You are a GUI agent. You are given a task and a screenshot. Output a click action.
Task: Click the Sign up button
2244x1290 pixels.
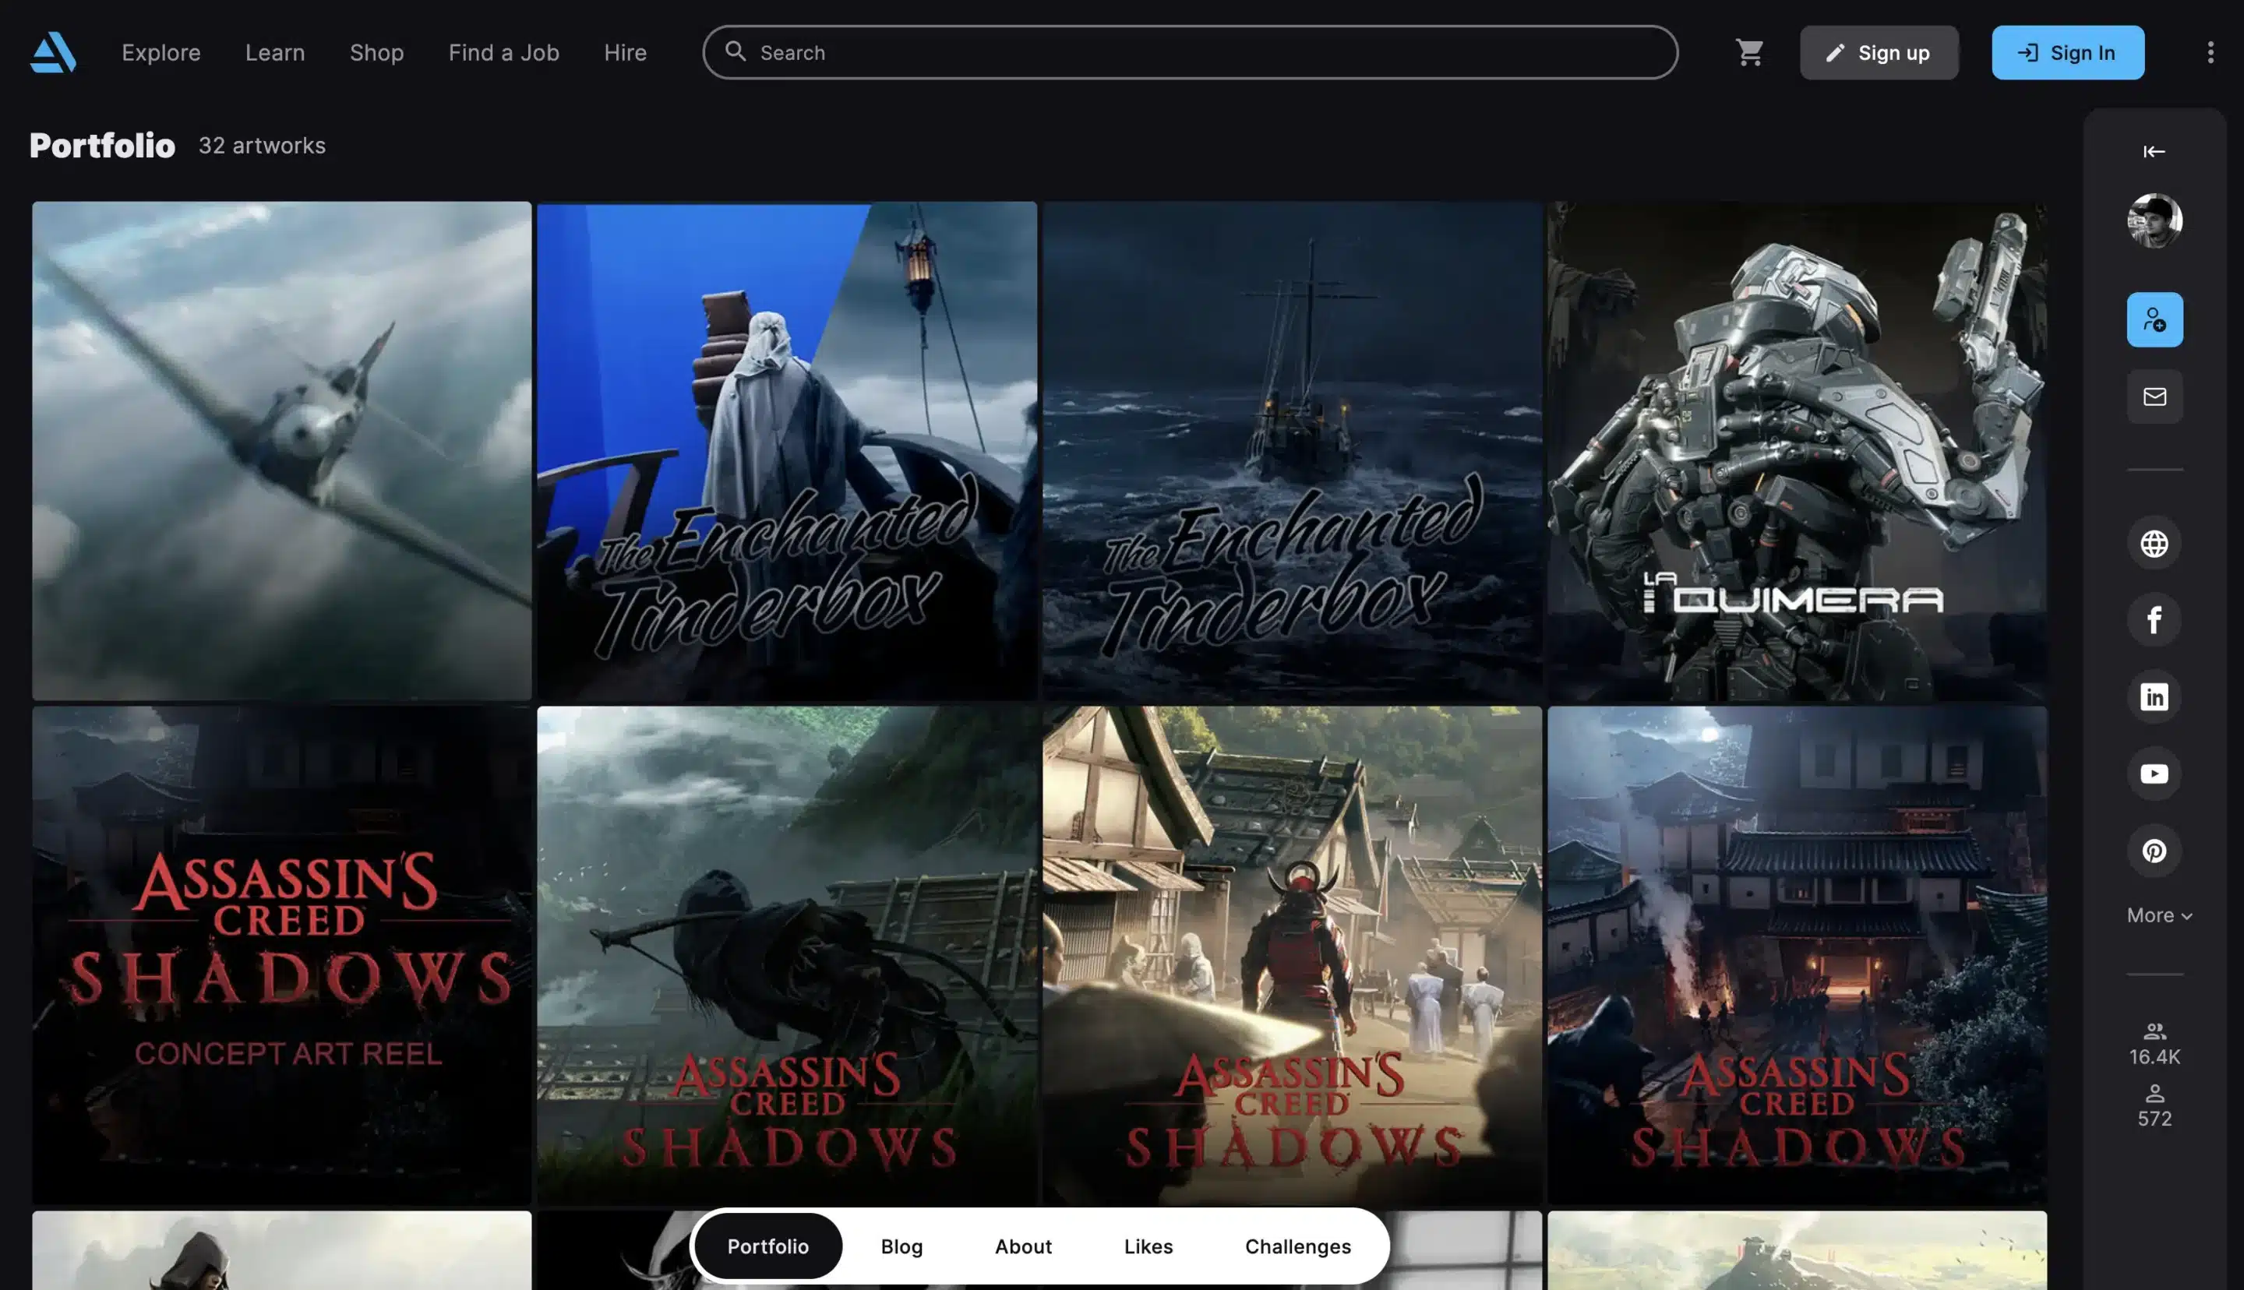coord(1879,52)
